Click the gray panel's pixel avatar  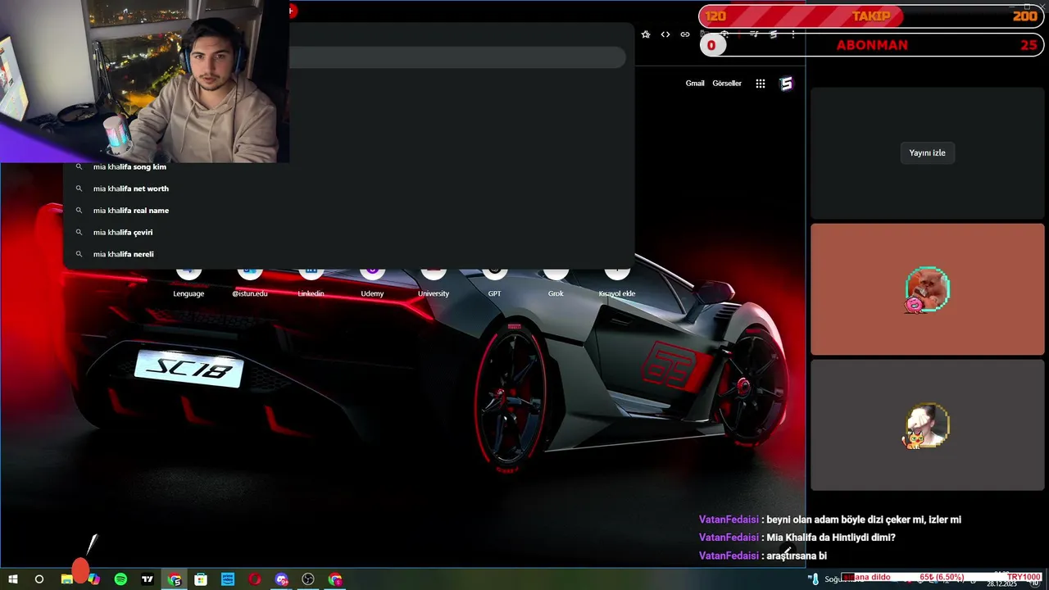tap(926, 425)
